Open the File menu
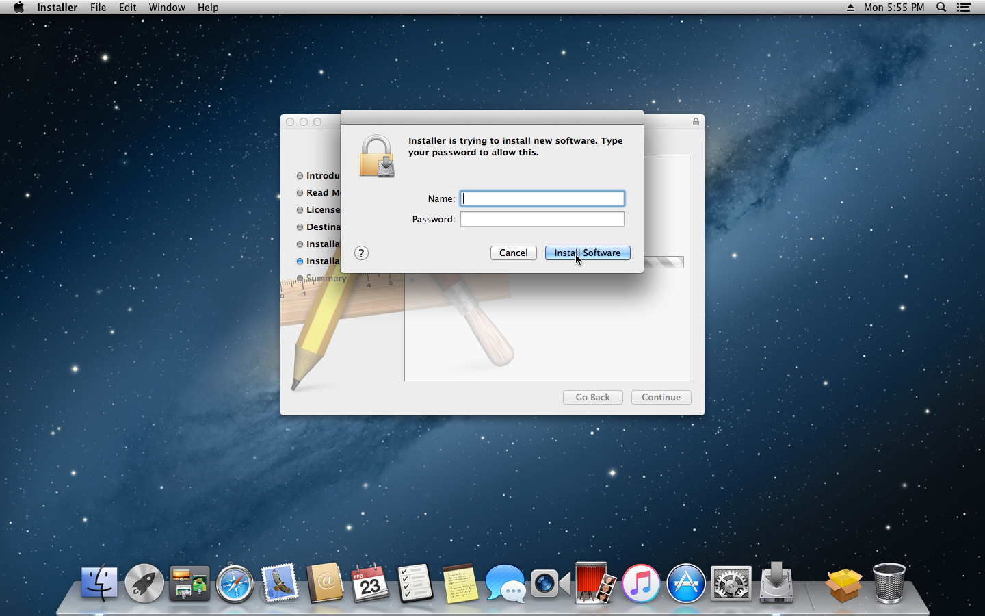Screen dimensions: 985x616 click(x=98, y=8)
